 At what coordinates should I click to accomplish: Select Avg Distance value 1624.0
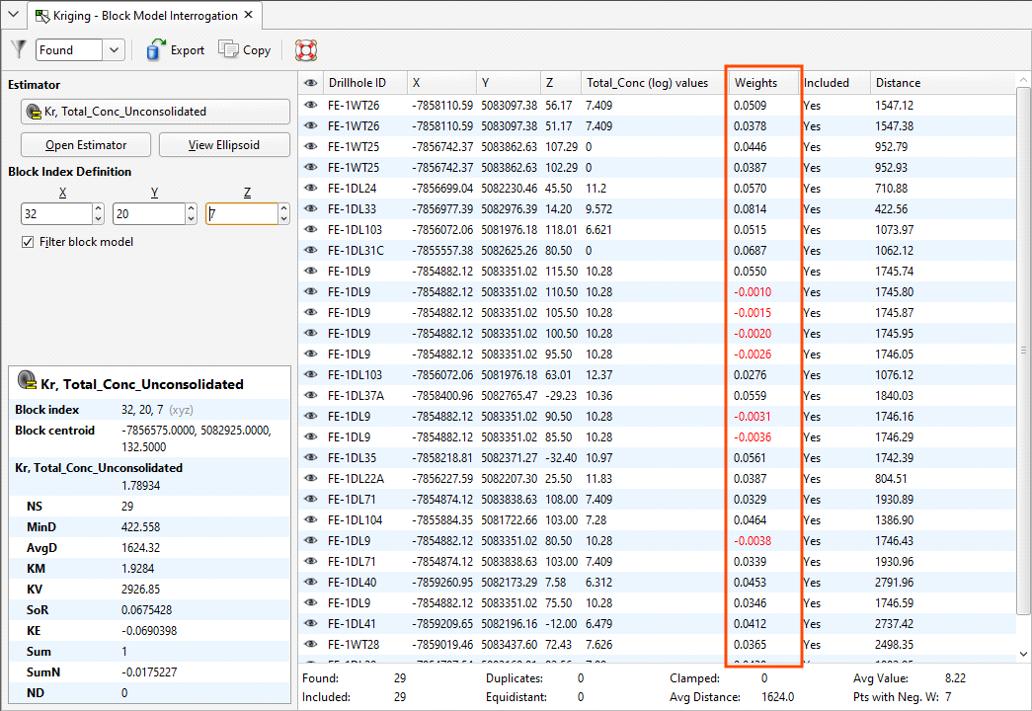point(778,696)
